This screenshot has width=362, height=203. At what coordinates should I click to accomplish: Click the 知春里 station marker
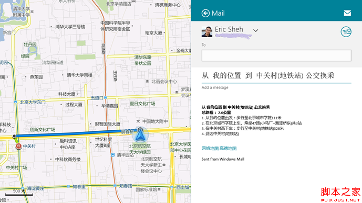(x=68, y=186)
